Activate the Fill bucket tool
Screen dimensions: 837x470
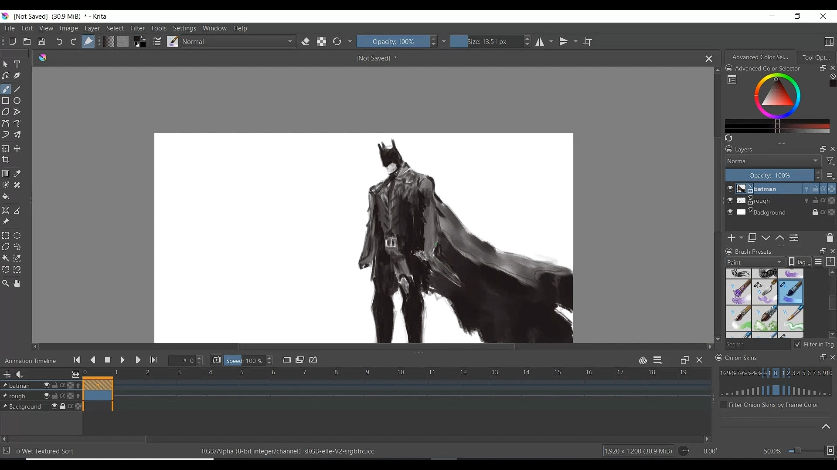tap(6, 197)
